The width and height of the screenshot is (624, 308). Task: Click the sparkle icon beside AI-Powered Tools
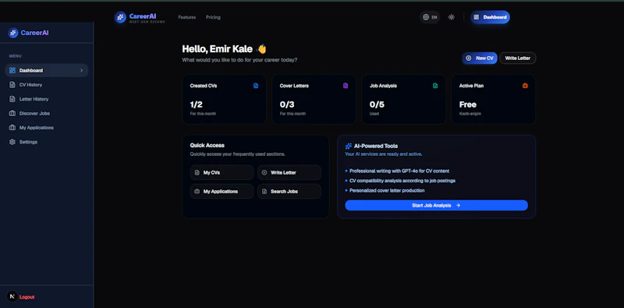pos(348,146)
